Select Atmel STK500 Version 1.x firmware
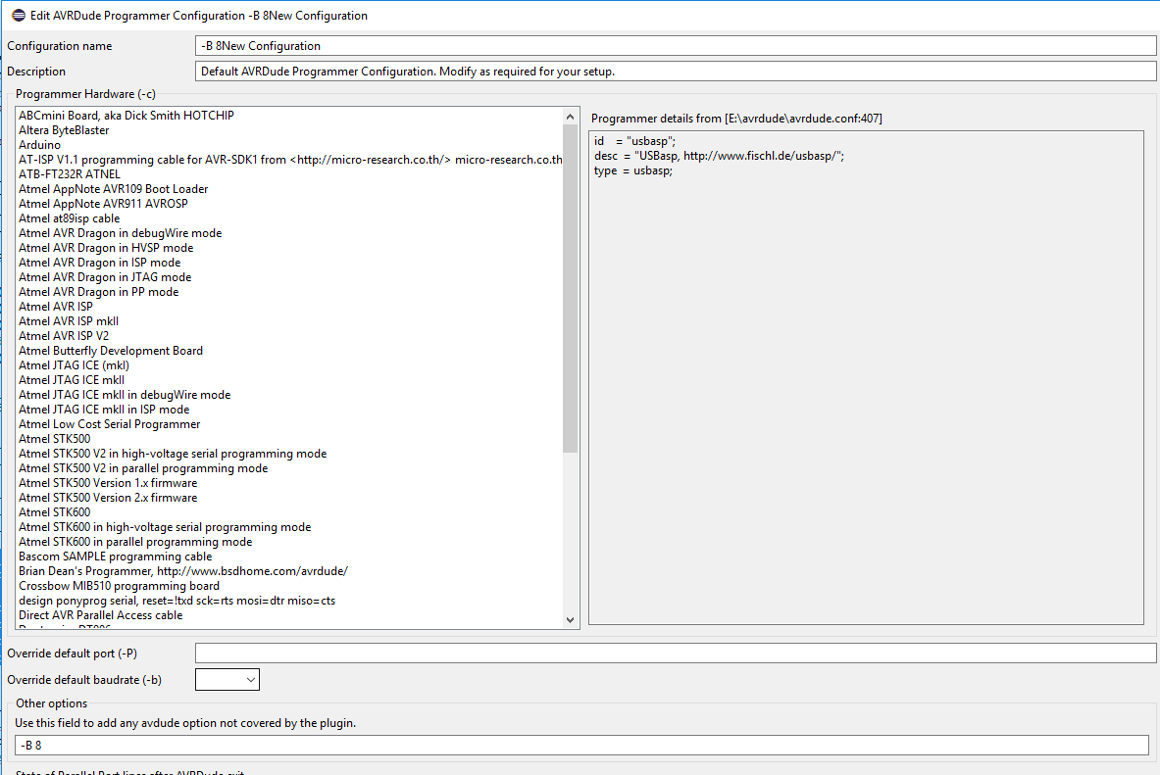The width and height of the screenshot is (1160, 775). pos(108,483)
